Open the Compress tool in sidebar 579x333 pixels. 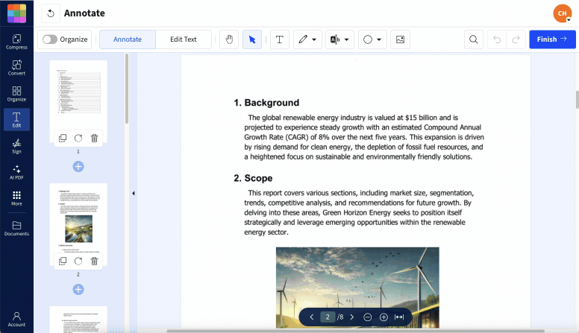16,42
